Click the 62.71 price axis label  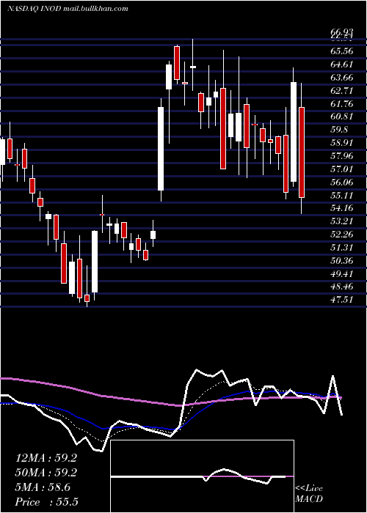342,91
